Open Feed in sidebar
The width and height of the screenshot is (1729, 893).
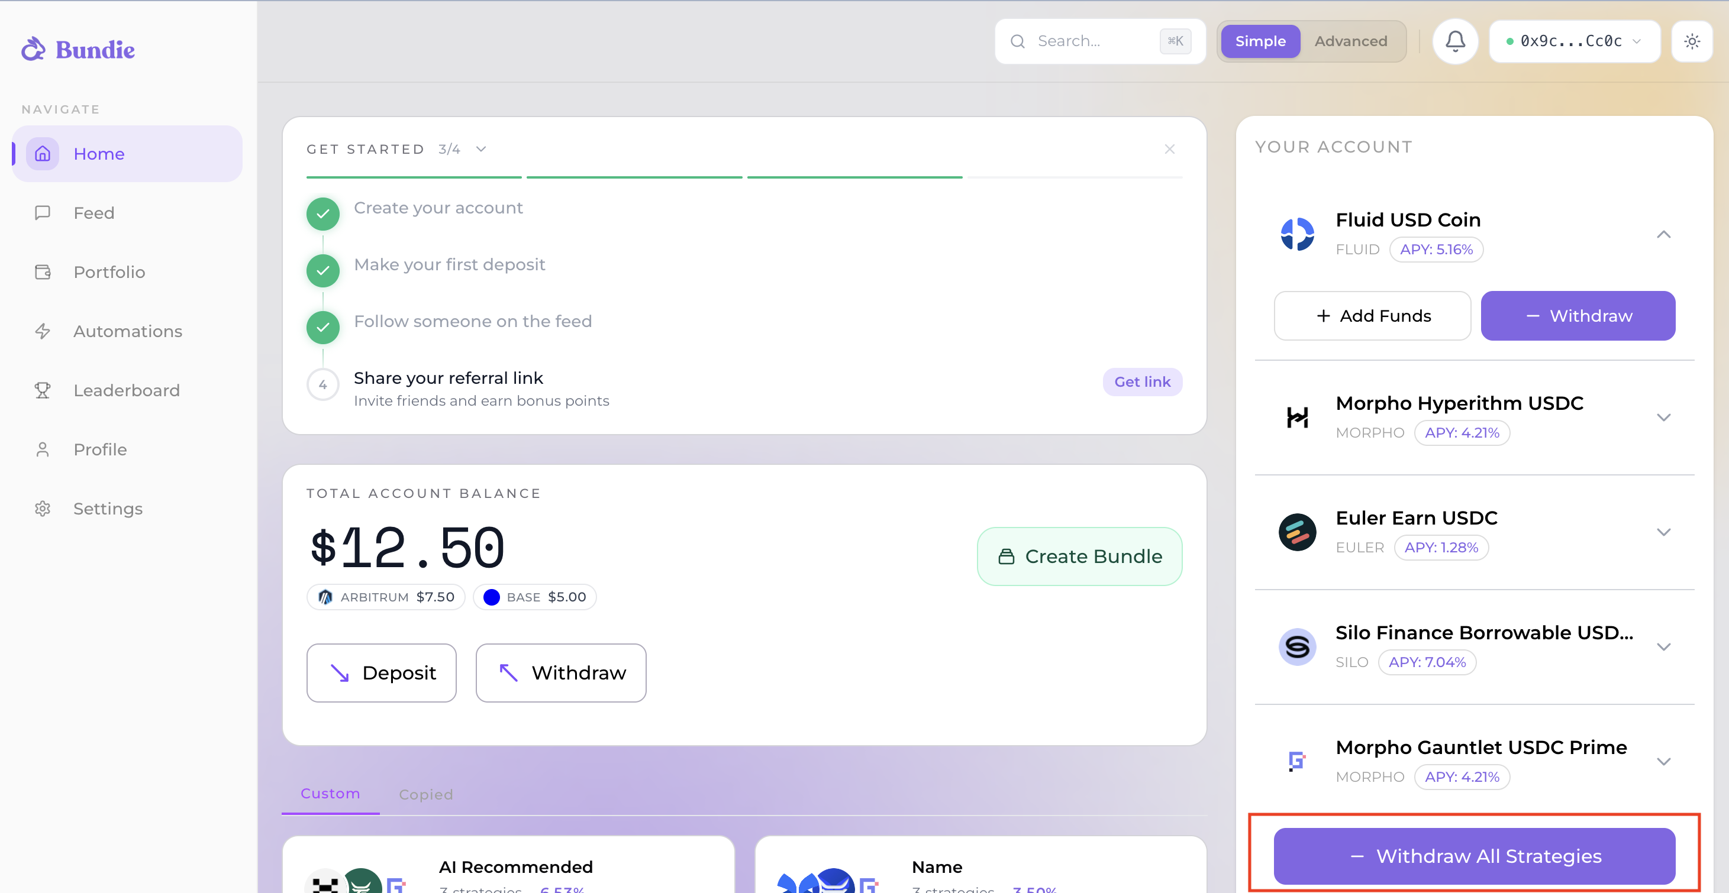[x=127, y=213]
